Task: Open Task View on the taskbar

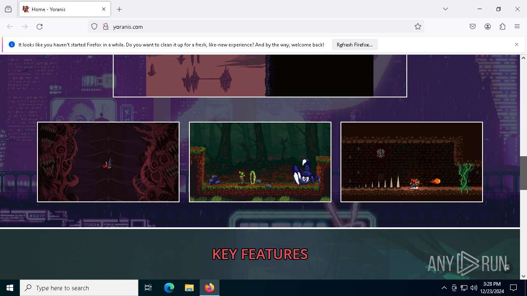Action: click(148, 288)
